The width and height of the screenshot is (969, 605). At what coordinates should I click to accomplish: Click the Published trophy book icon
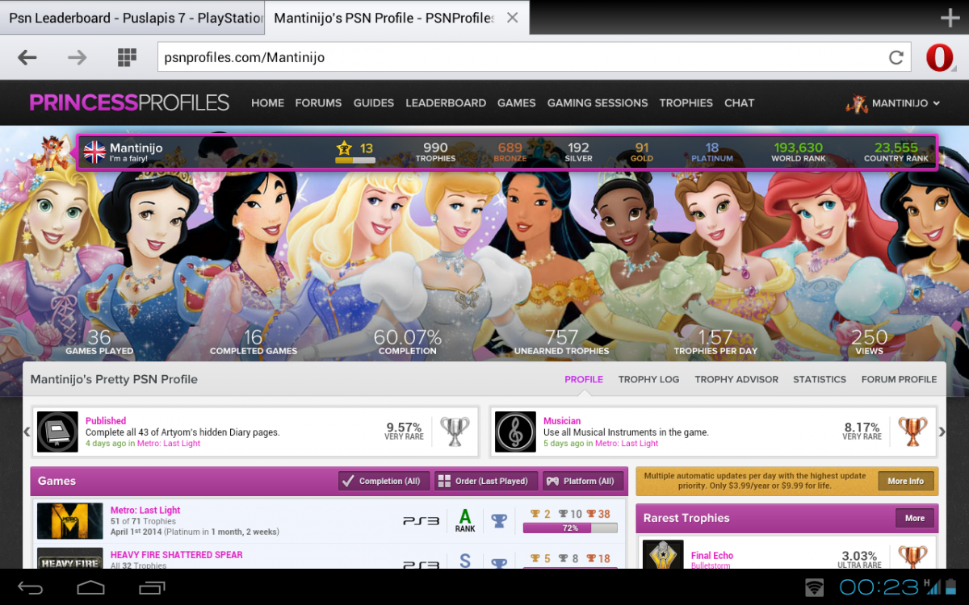(58, 432)
